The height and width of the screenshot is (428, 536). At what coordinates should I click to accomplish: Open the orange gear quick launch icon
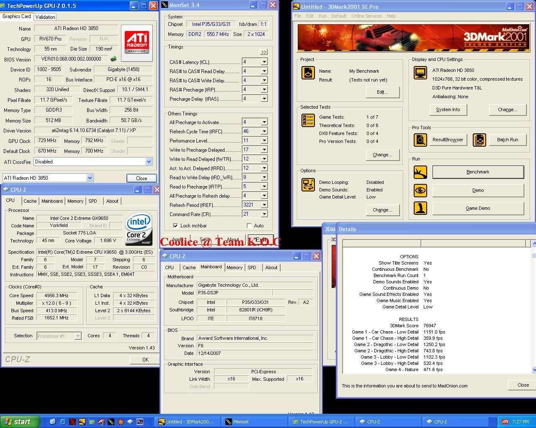[x=121, y=422]
